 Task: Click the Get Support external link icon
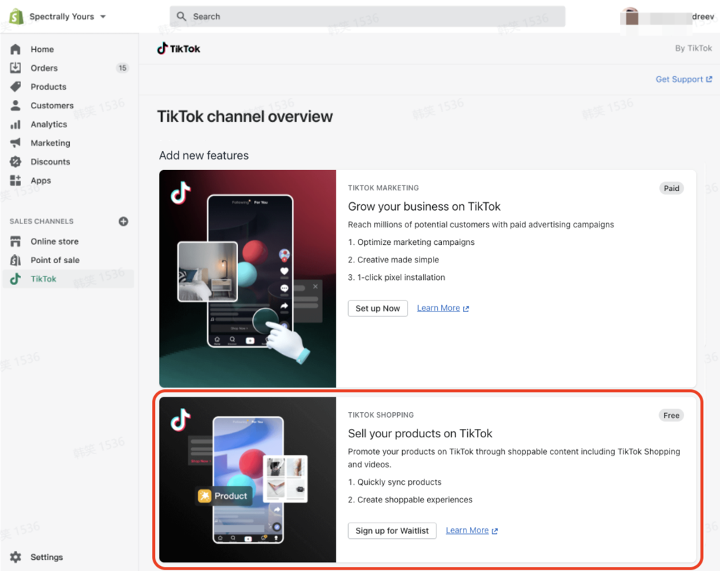pos(709,79)
